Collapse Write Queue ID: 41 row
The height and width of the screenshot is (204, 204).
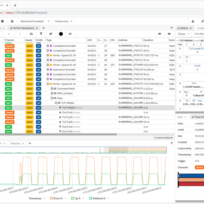[x=48, y=84]
